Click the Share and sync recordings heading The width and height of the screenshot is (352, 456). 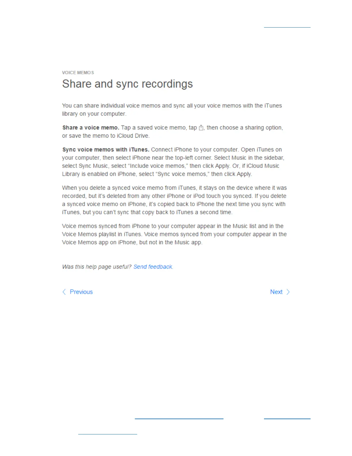[x=127, y=84]
